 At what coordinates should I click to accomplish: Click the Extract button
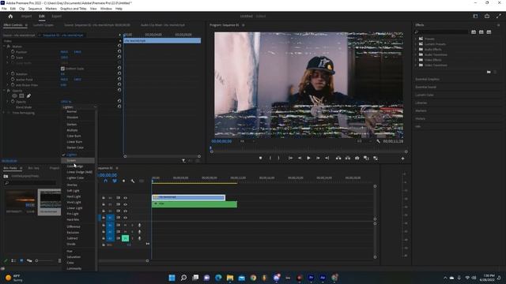348,158
